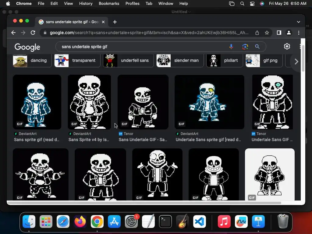Viewport: 312px width, 234px height.
Task: Launch Safari from the Dock
Action: point(63,222)
